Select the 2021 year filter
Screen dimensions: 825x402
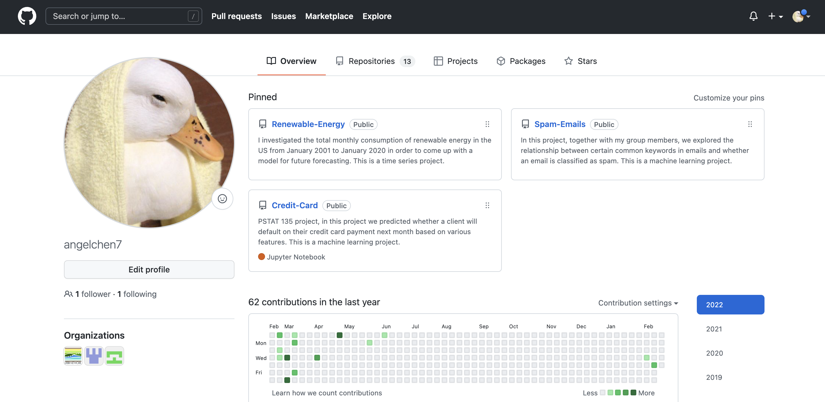(x=714, y=329)
